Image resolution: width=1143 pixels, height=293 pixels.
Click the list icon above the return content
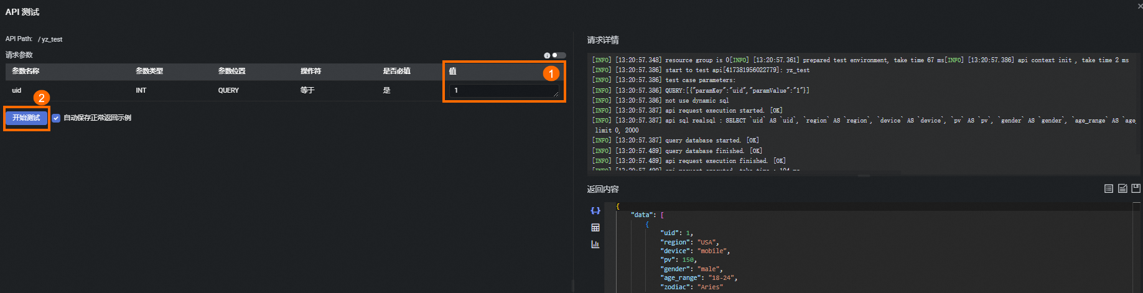click(1109, 188)
